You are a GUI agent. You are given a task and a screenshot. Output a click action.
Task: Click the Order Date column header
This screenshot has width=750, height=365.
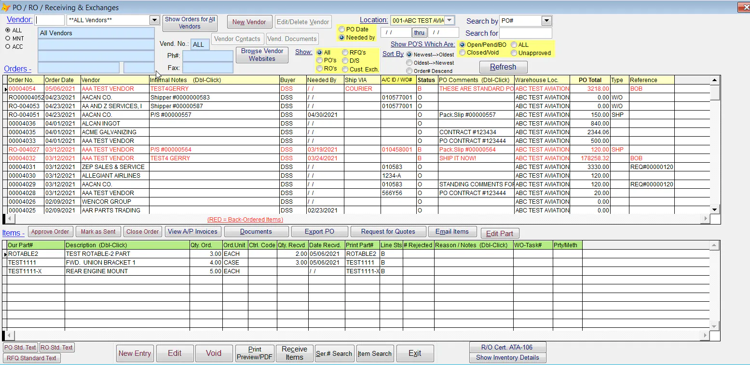pyautogui.click(x=62, y=80)
